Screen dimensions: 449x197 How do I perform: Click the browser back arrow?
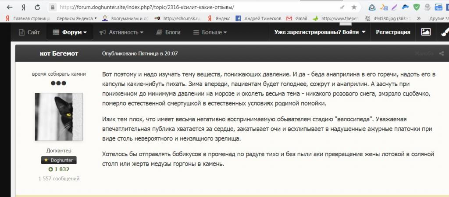8,7
